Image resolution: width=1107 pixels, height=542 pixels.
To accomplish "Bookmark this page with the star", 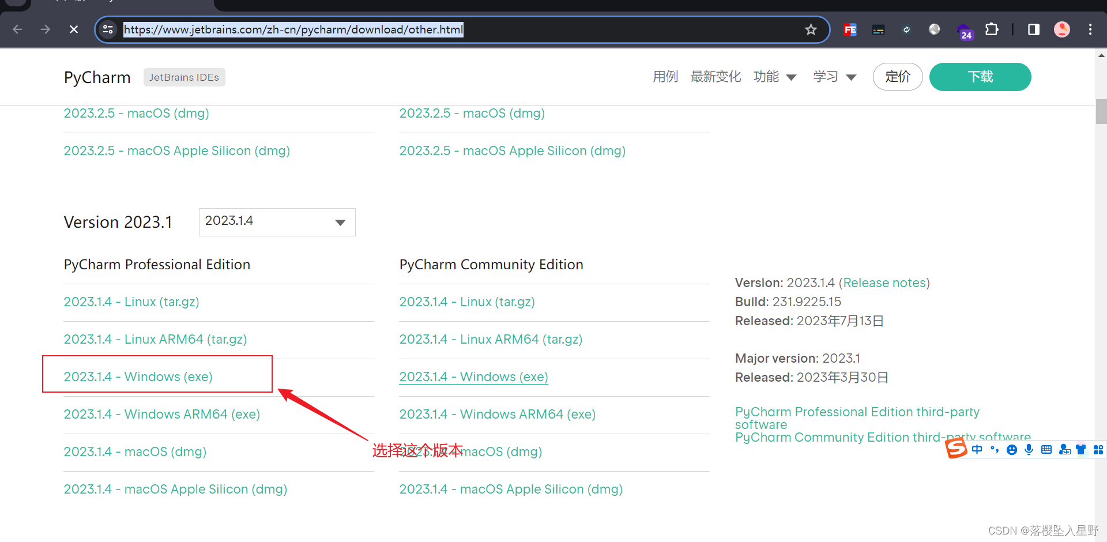I will click(x=811, y=29).
